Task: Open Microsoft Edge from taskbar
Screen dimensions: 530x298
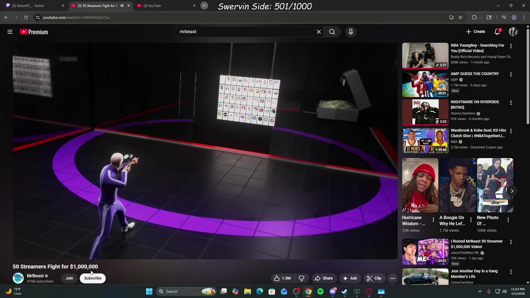Action: pos(260,291)
